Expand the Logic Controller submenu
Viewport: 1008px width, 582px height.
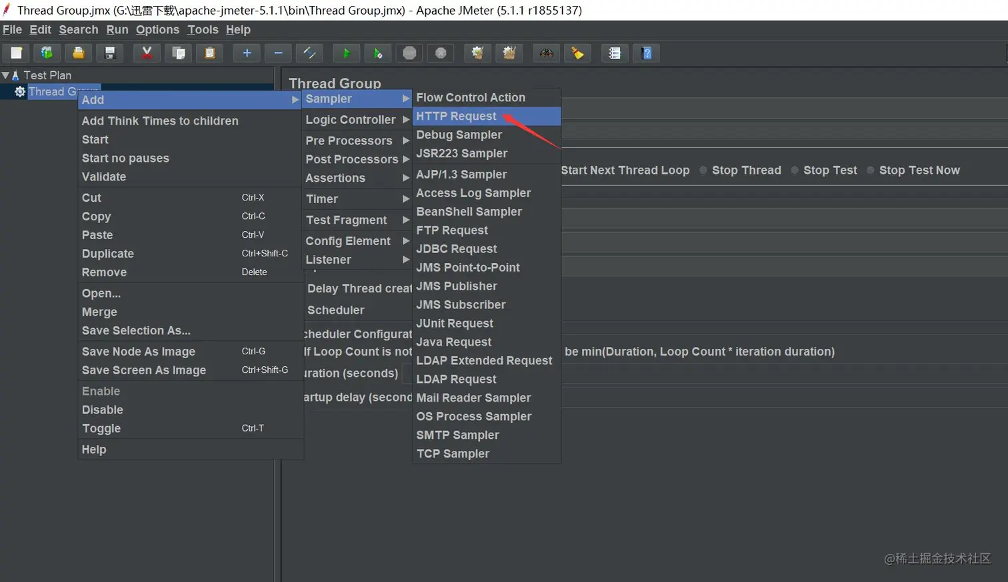pos(357,120)
